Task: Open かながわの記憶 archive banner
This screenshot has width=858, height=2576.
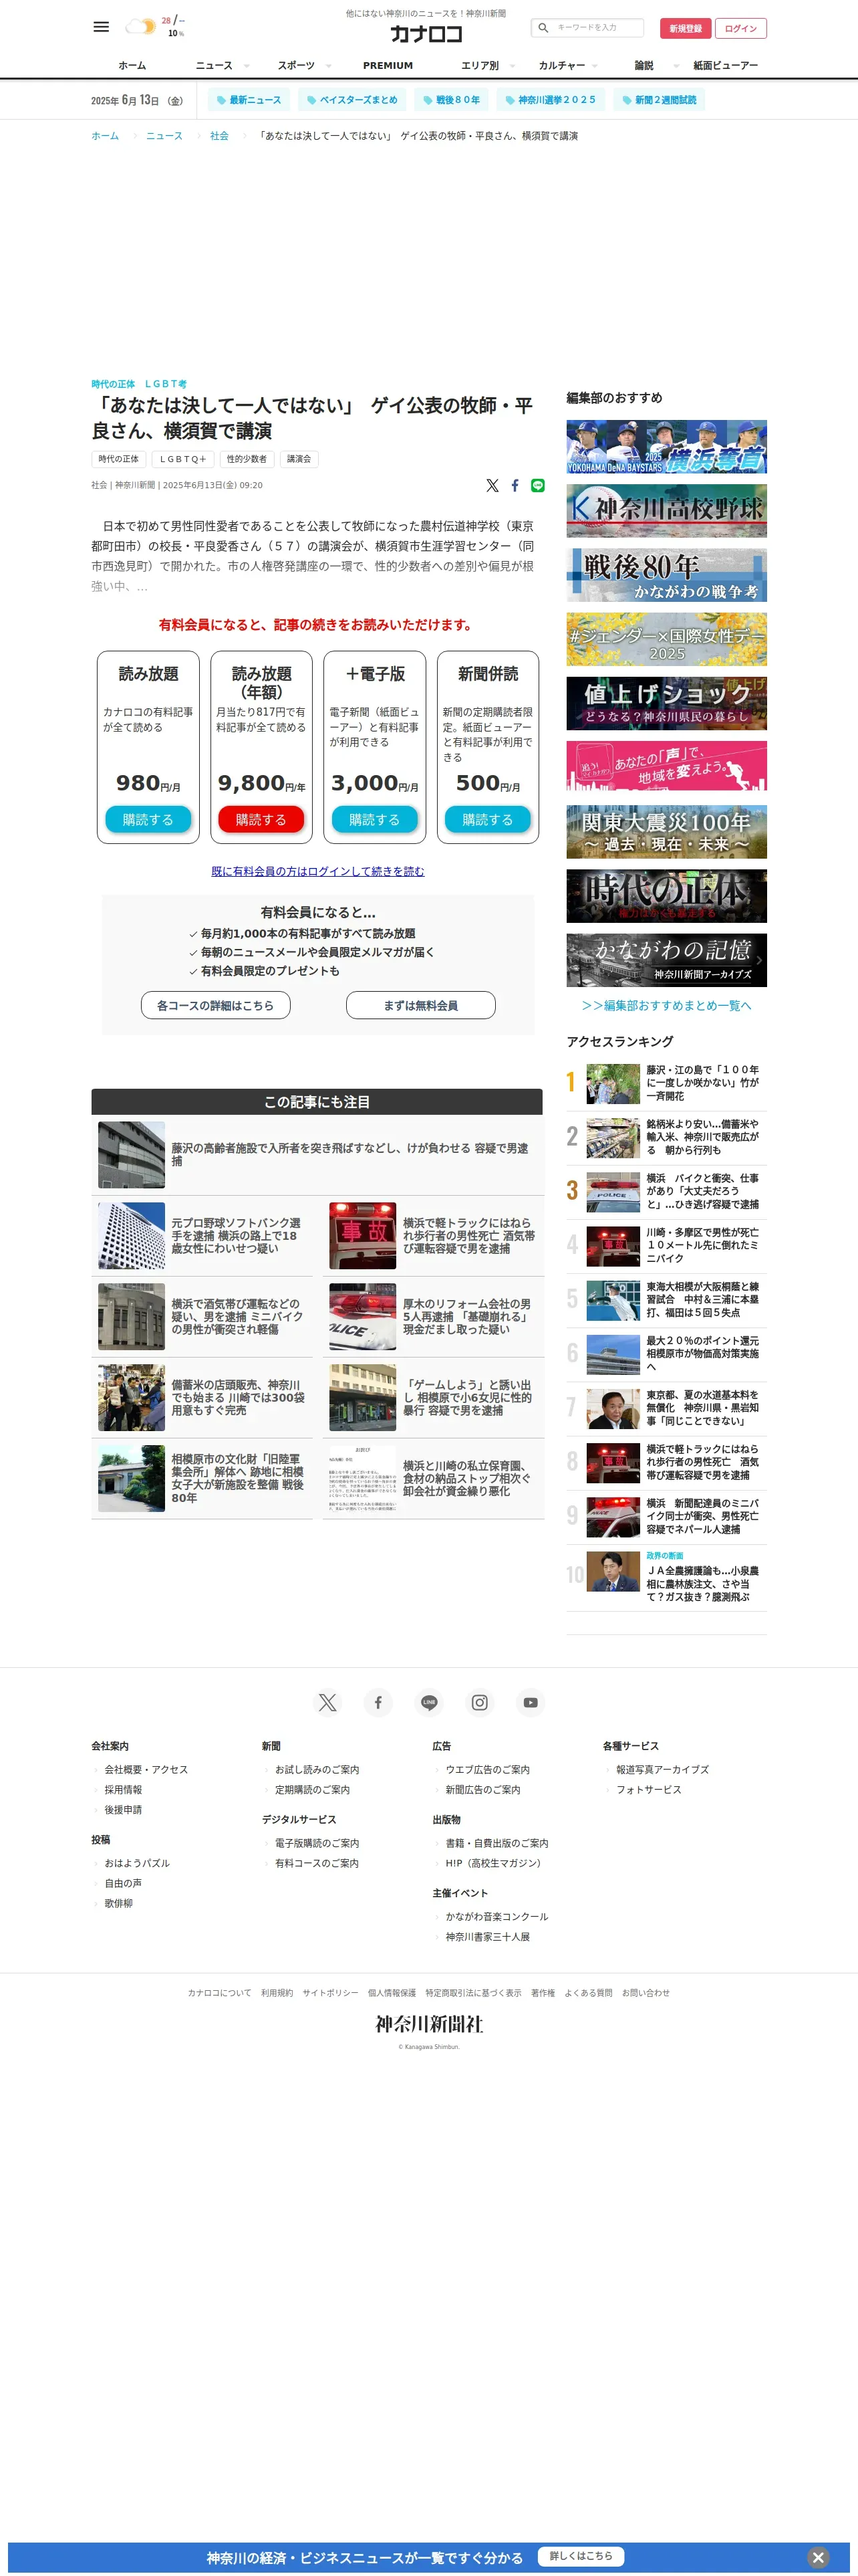Action: tap(666, 960)
